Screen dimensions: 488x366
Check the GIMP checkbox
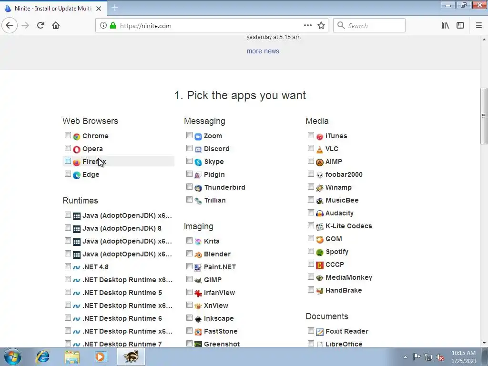click(189, 279)
